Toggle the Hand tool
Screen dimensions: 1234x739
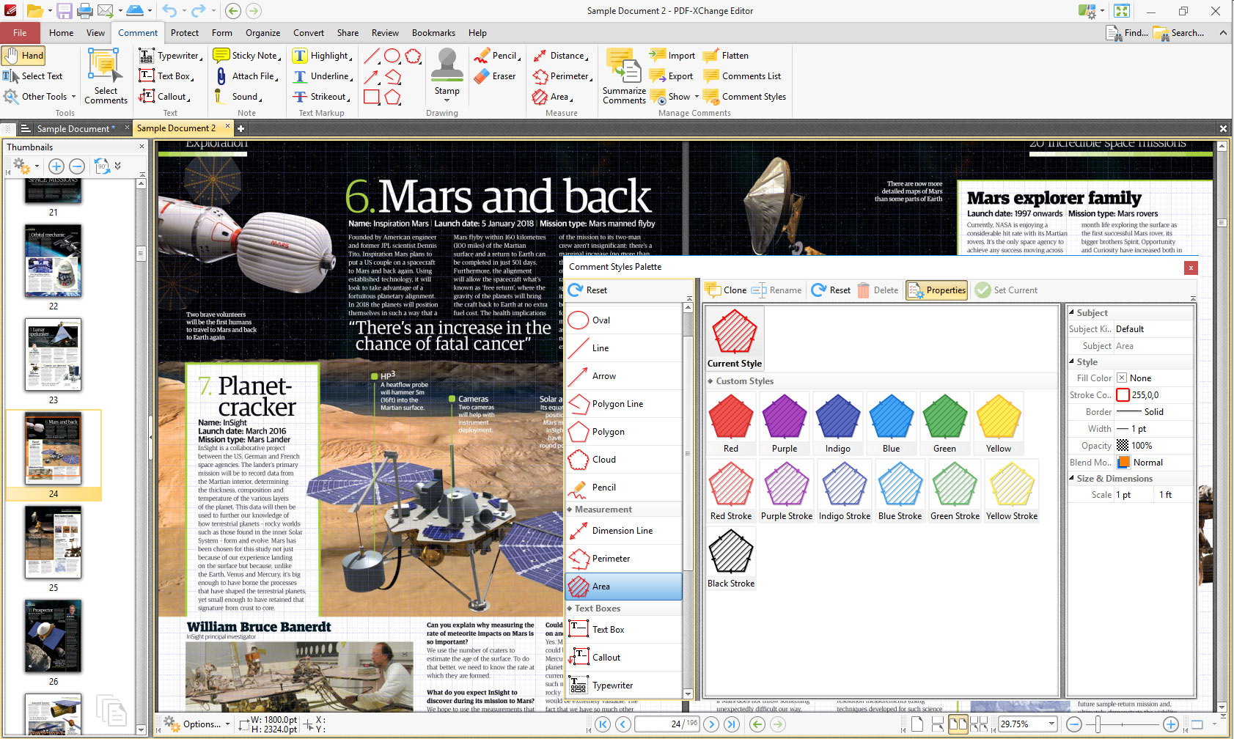click(23, 56)
